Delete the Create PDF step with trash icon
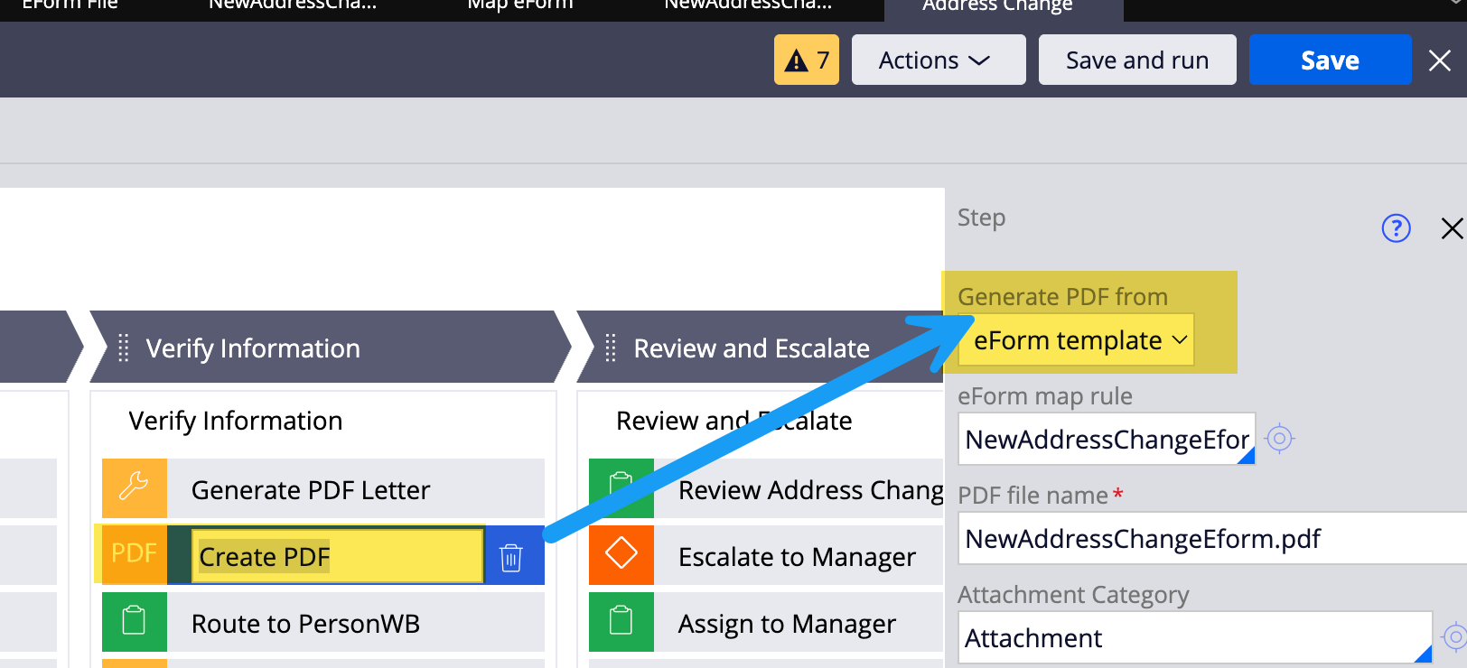The width and height of the screenshot is (1467, 668). click(511, 557)
